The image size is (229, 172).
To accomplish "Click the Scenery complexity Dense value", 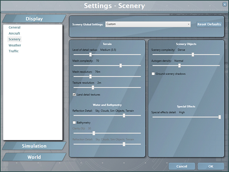I will [x=181, y=50].
